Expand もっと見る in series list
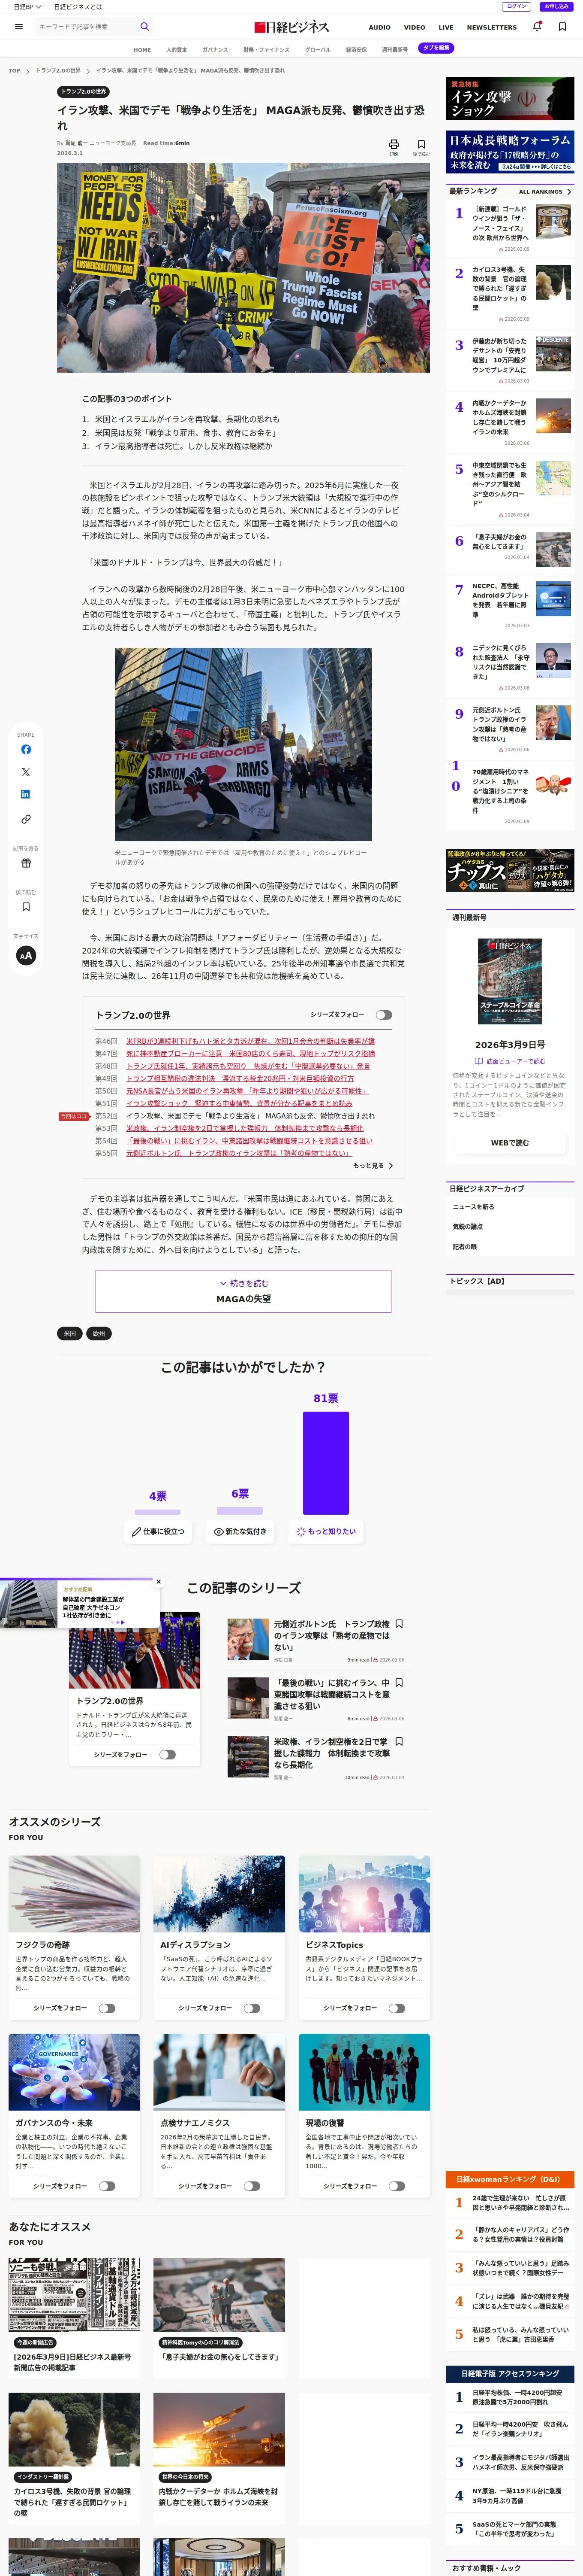Viewport: 583px width, 2576px height. coord(373,1166)
